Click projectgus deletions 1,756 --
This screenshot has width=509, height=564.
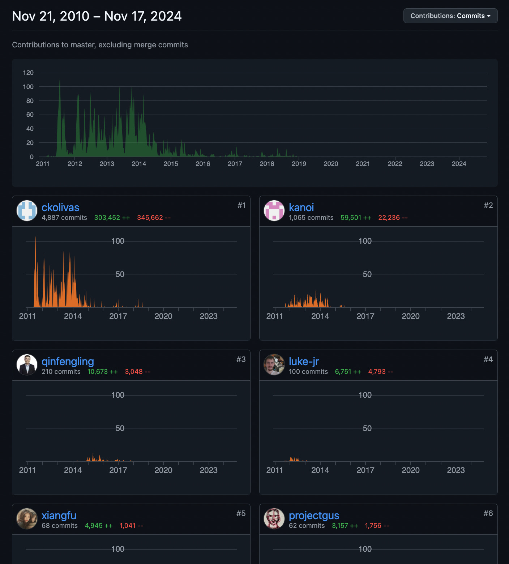coord(377,526)
